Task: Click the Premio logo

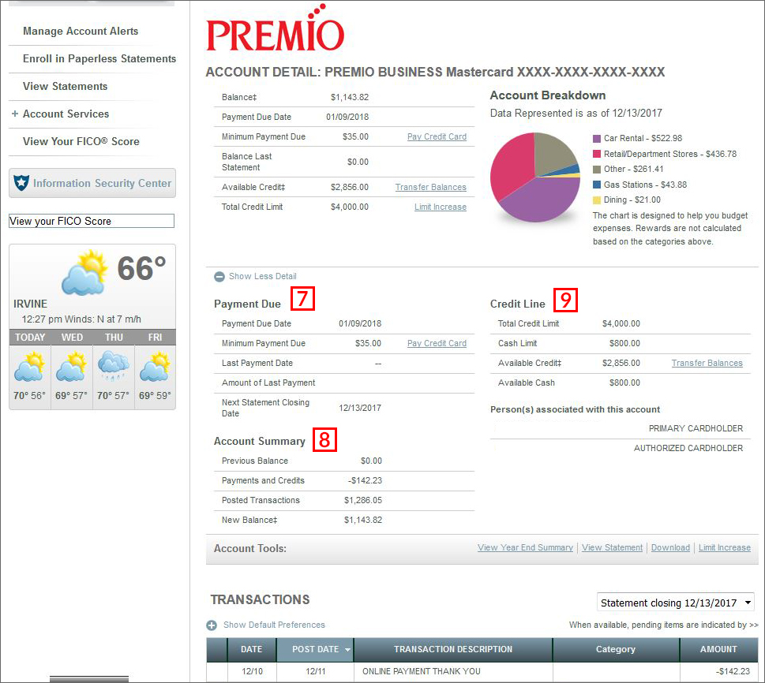Action: (x=276, y=28)
